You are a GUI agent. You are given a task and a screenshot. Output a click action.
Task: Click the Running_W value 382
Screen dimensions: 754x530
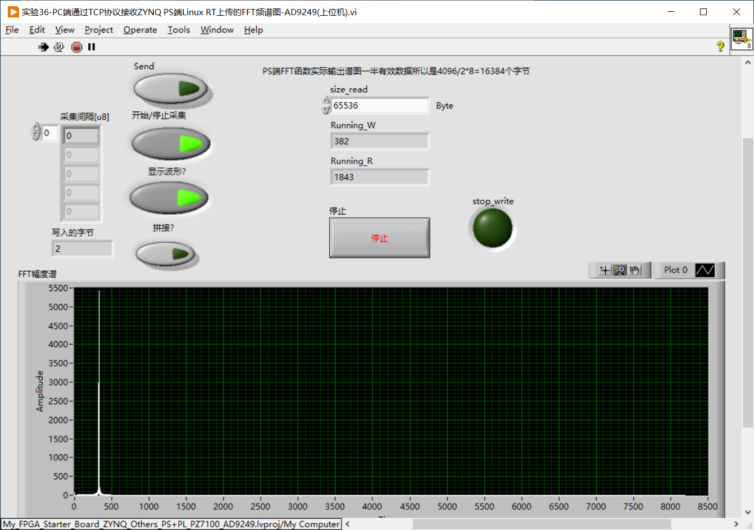pyautogui.click(x=380, y=141)
